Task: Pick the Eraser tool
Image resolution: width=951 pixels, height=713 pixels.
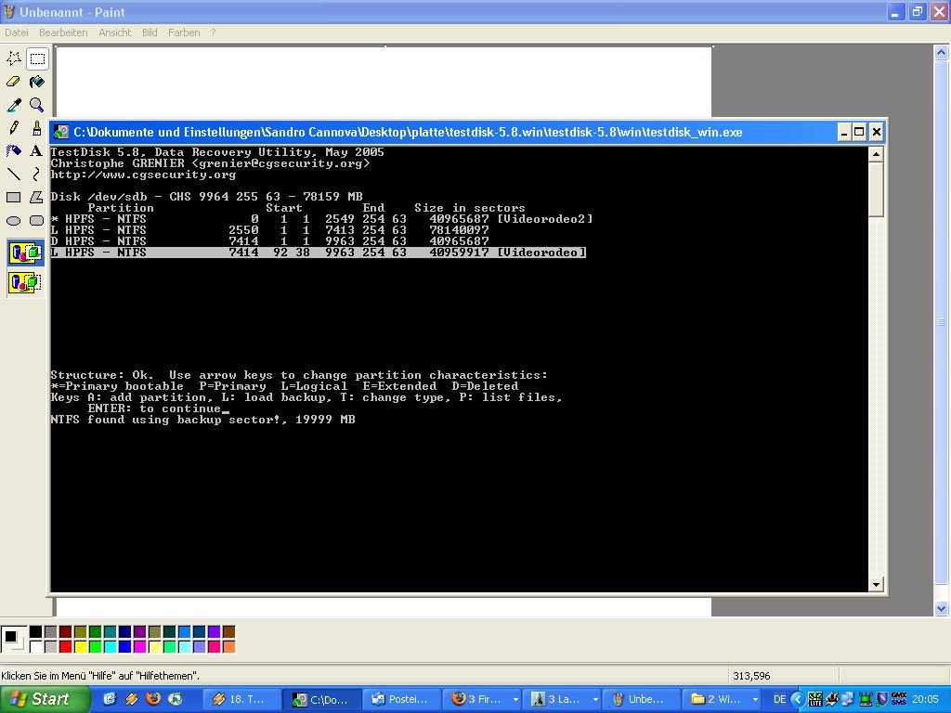Action: click(13, 82)
